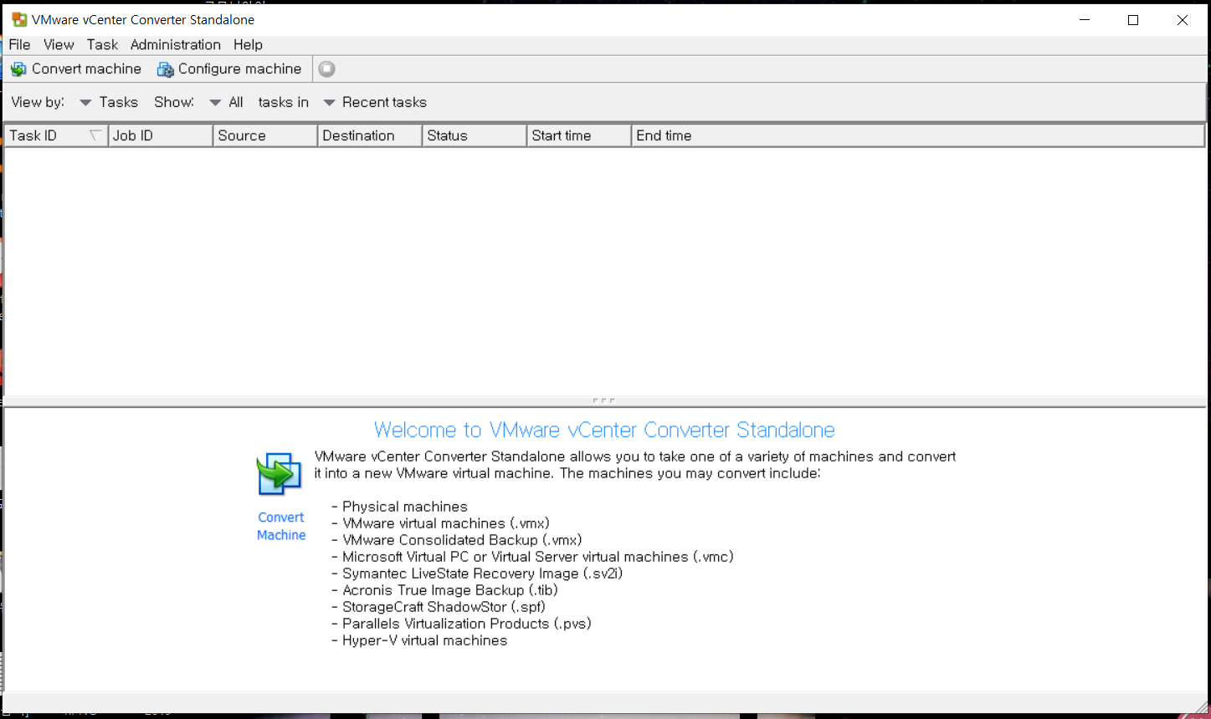Click the Configure machine toolbar button
Image resolution: width=1211 pixels, height=719 pixels.
pos(229,69)
